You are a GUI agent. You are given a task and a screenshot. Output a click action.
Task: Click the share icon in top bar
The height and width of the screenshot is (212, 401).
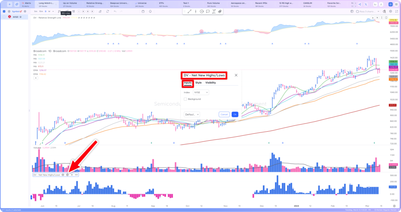360,4
